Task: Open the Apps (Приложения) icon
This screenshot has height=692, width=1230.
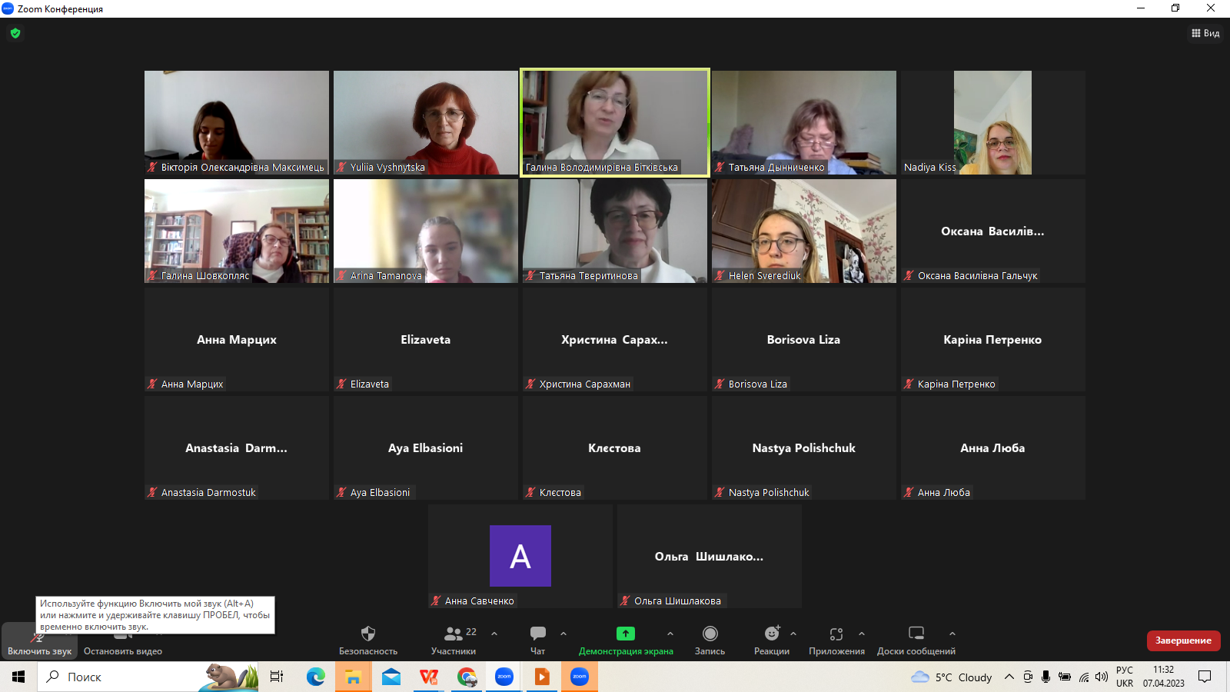Action: tap(836, 634)
